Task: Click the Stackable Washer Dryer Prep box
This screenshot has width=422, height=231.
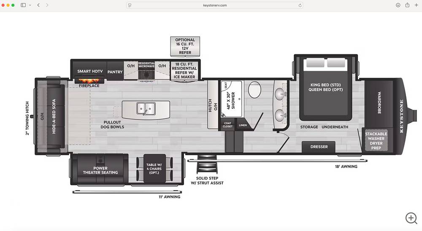Action: tap(376, 141)
